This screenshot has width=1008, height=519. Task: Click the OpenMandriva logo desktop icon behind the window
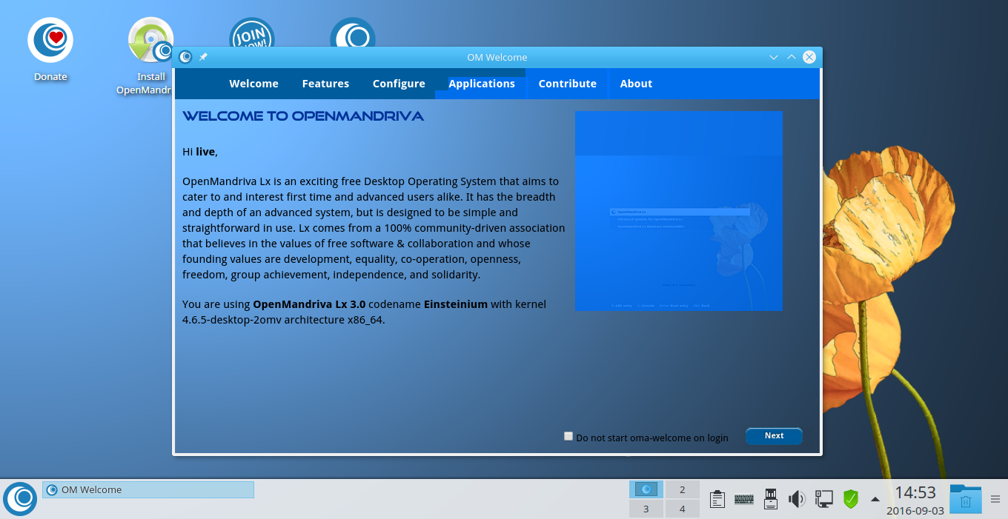pos(353,33)
